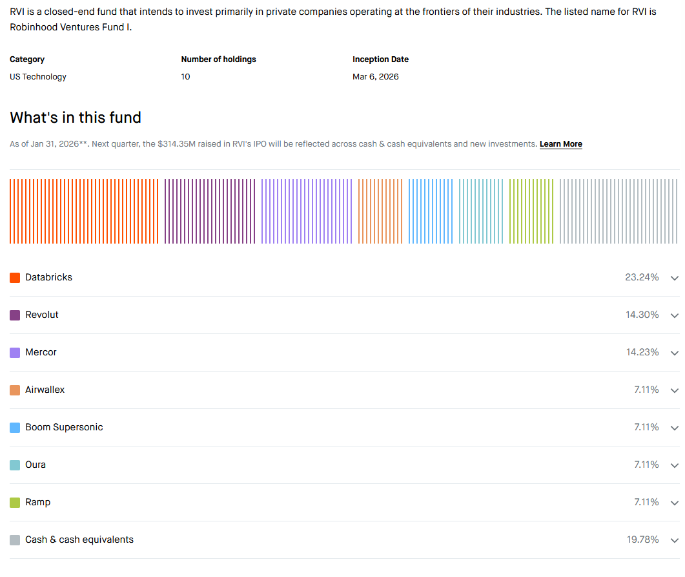
Task: Click the gray Cash equivalents swatch
Action: pos(15,540)
